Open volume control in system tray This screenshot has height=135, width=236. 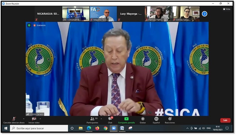click(204, 128)
